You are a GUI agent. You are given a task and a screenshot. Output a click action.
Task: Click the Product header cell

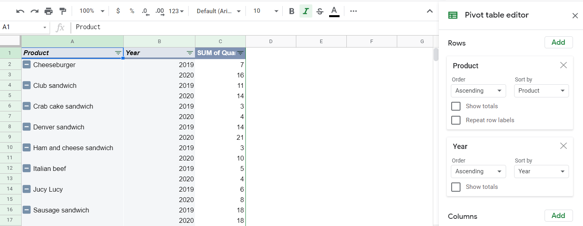72,53
